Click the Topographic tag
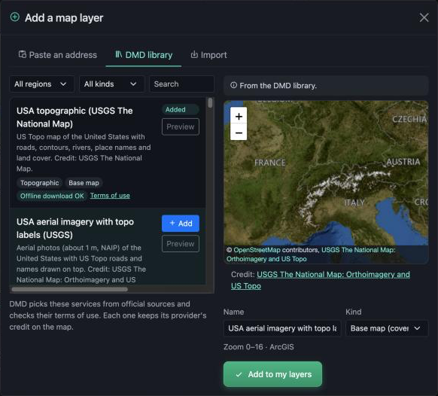 [x=39, y=183]
